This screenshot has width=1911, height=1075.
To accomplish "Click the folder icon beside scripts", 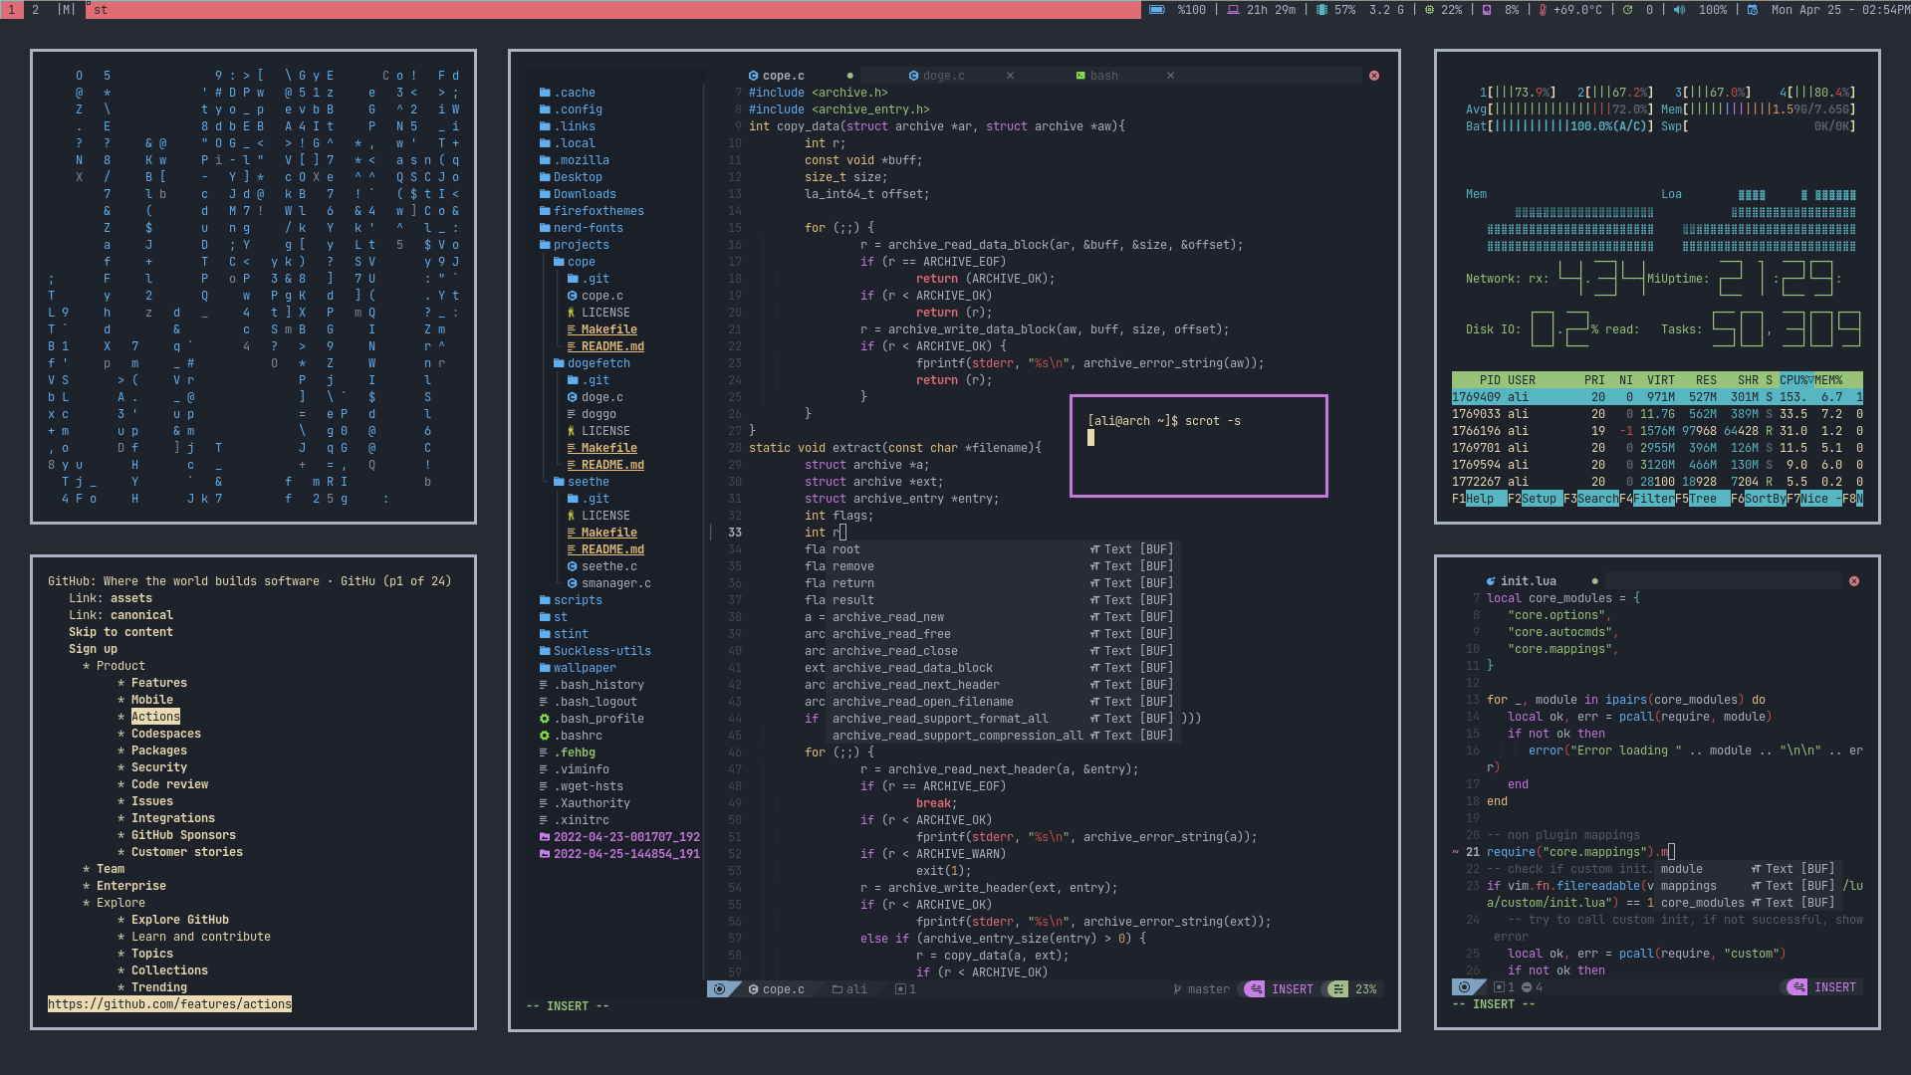I will pos(545,600).
